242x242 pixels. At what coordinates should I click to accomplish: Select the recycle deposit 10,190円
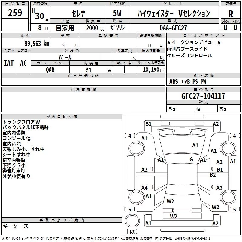153,70
